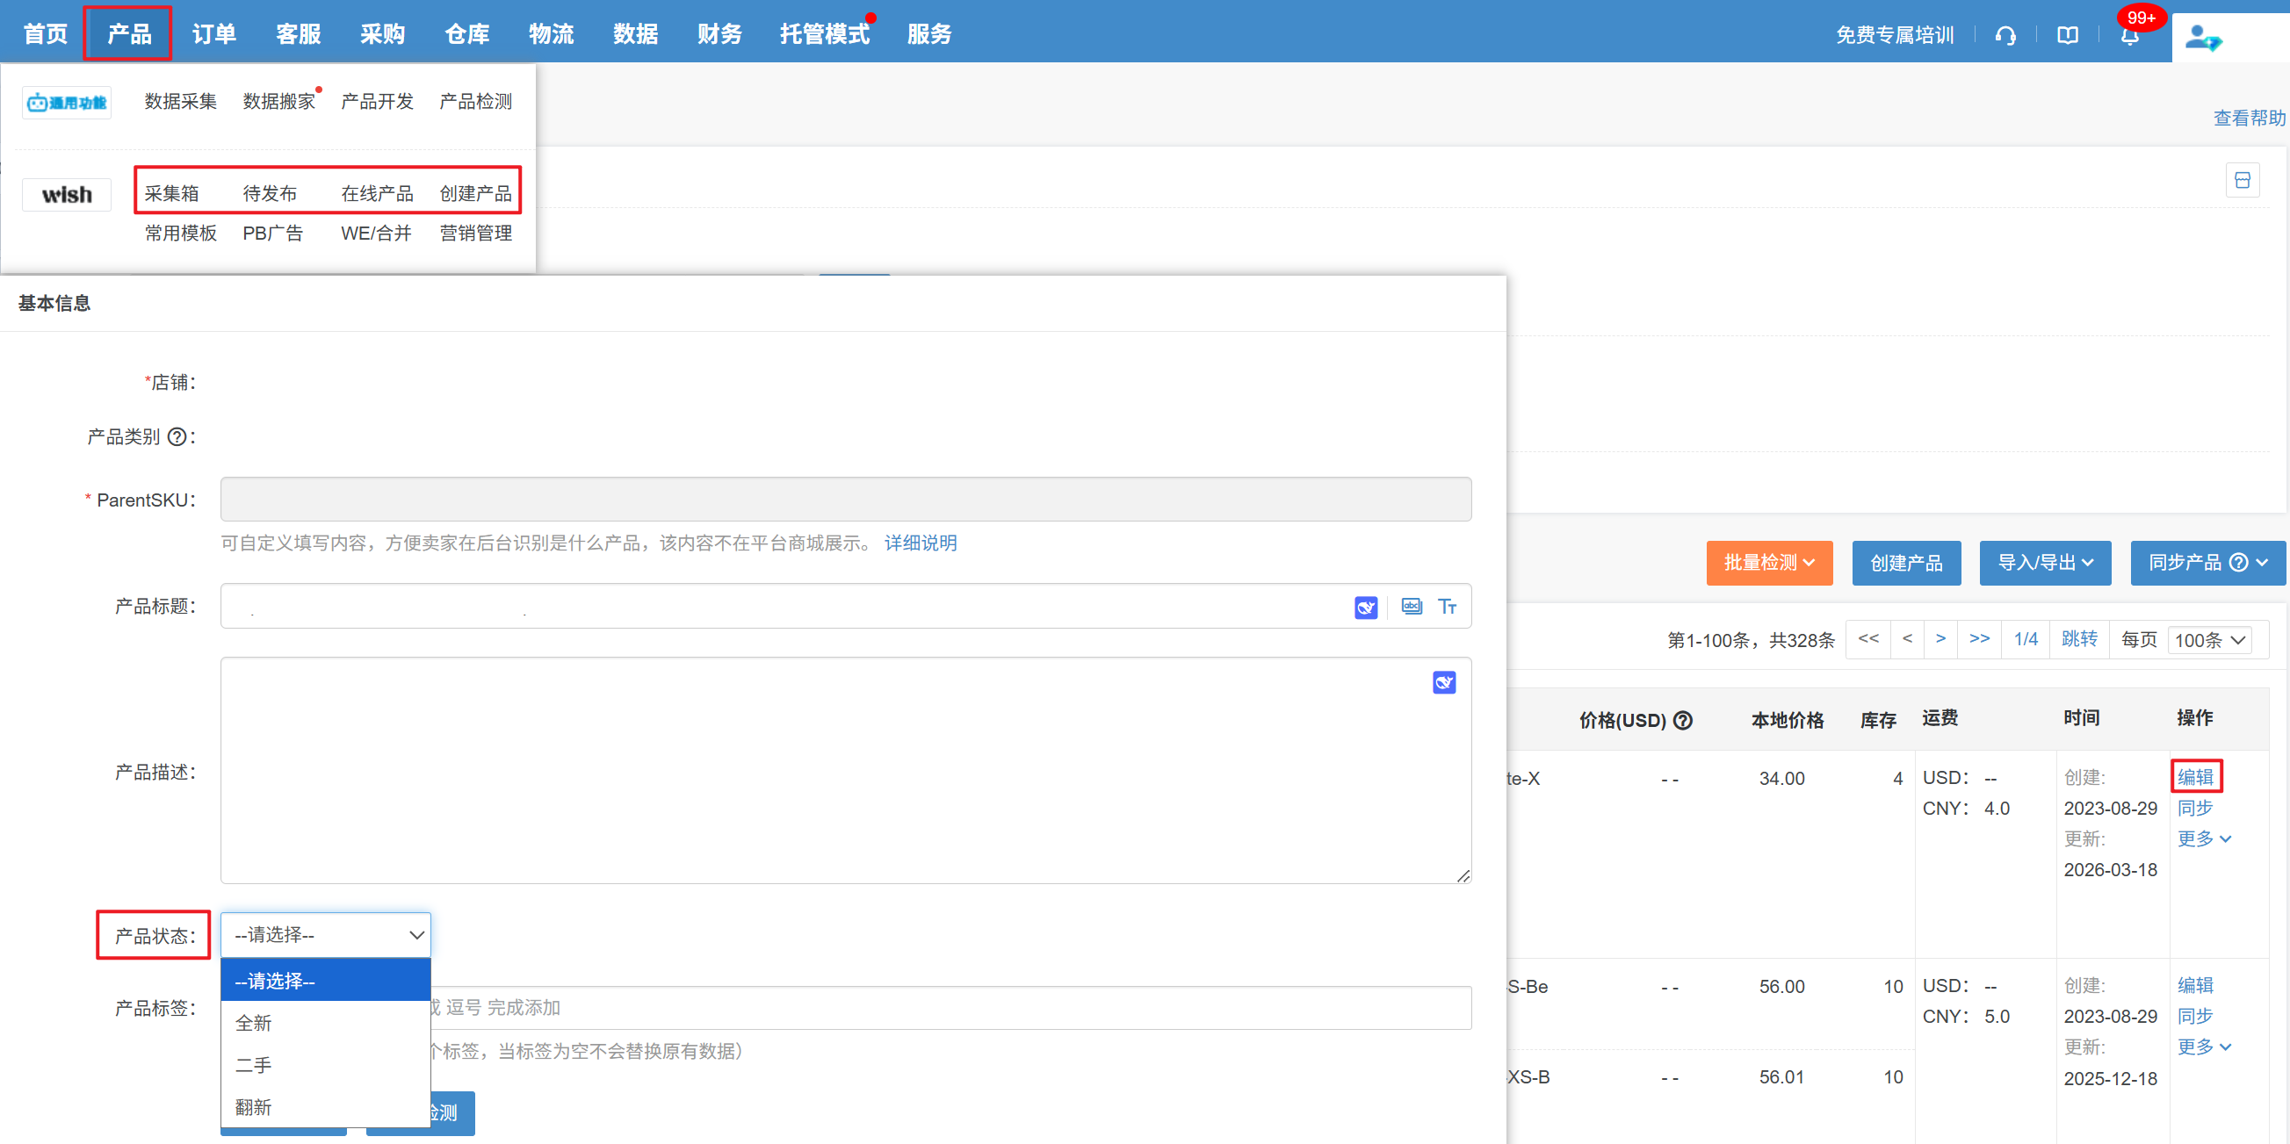Click 编辑 for the first product row

click(x=2194, y=776)
